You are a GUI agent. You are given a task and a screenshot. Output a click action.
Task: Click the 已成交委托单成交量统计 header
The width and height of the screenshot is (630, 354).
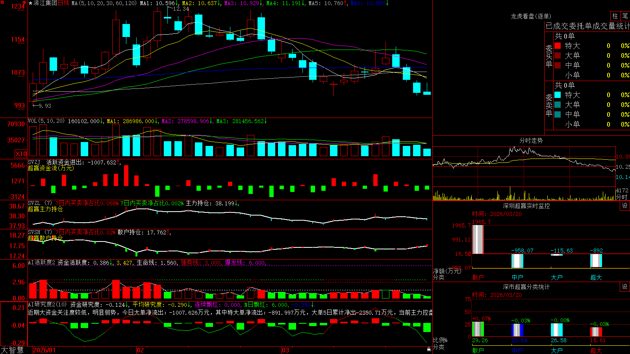[x=587, y=26]
